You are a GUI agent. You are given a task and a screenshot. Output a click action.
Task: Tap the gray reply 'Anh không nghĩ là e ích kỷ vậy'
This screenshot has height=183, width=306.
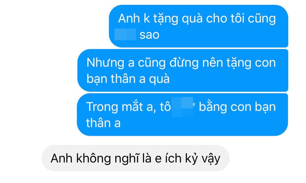(x=135, y=158)
